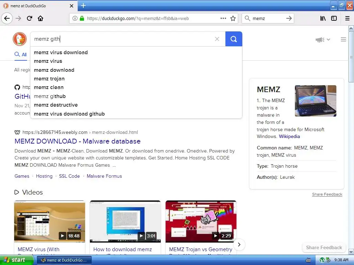Open the Games sitelink
354x265 pixels.
(22, 176)
